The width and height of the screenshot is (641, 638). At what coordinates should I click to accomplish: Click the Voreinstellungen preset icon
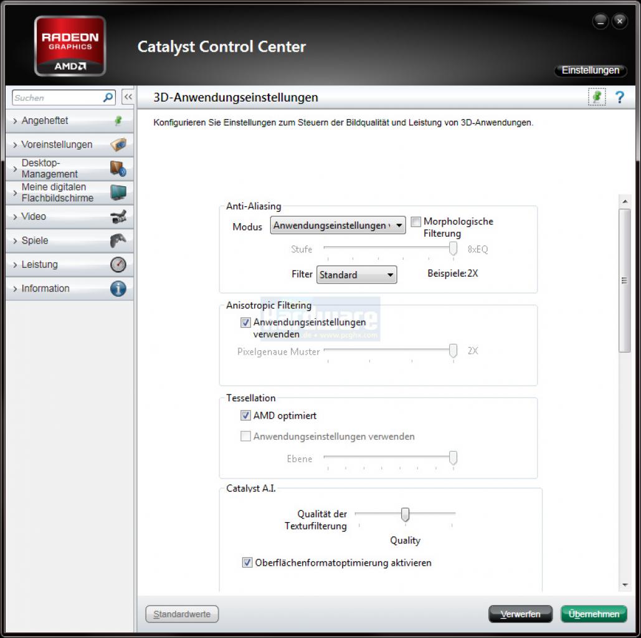(x=118, y=145)
